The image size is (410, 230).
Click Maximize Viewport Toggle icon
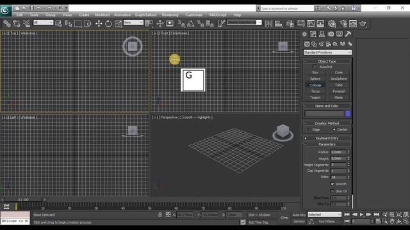click(x=406, y=221)
